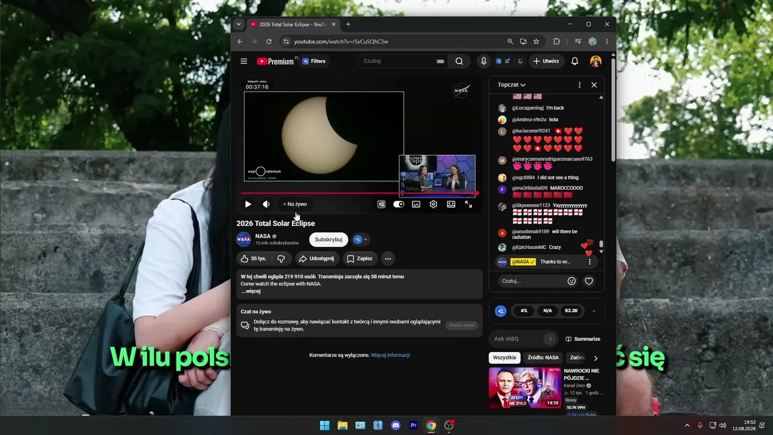
Task: Open the vidIQ list icon in header
Action: pos(507,61)
